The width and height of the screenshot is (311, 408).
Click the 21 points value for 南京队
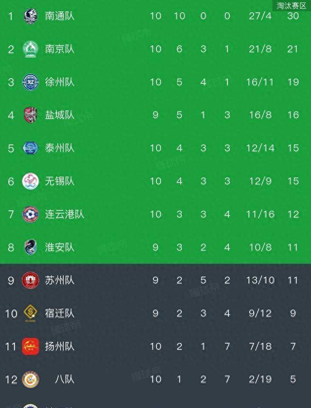point(293,49)
